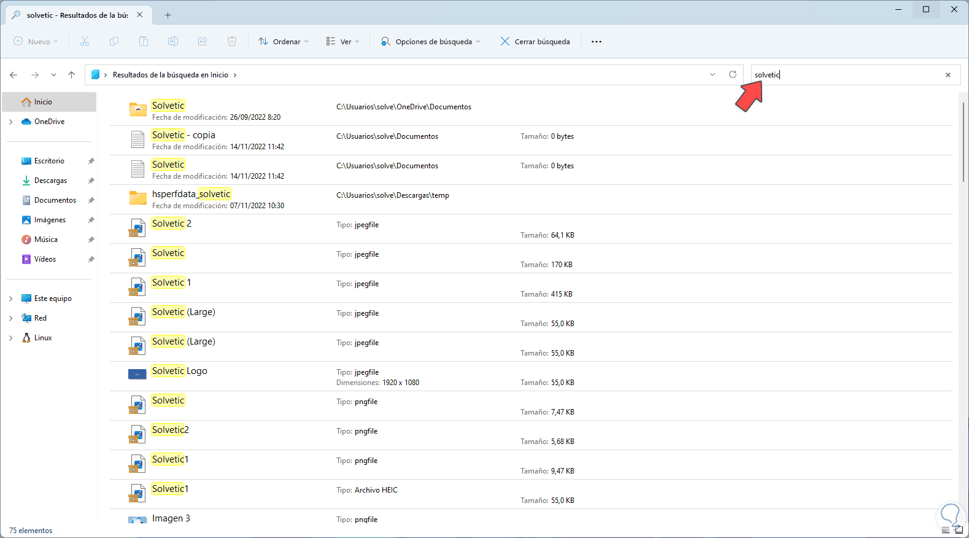This screenshot has width=969, height=538.
Task: Click the Share icon in toolbar
Action: [203, 41]
